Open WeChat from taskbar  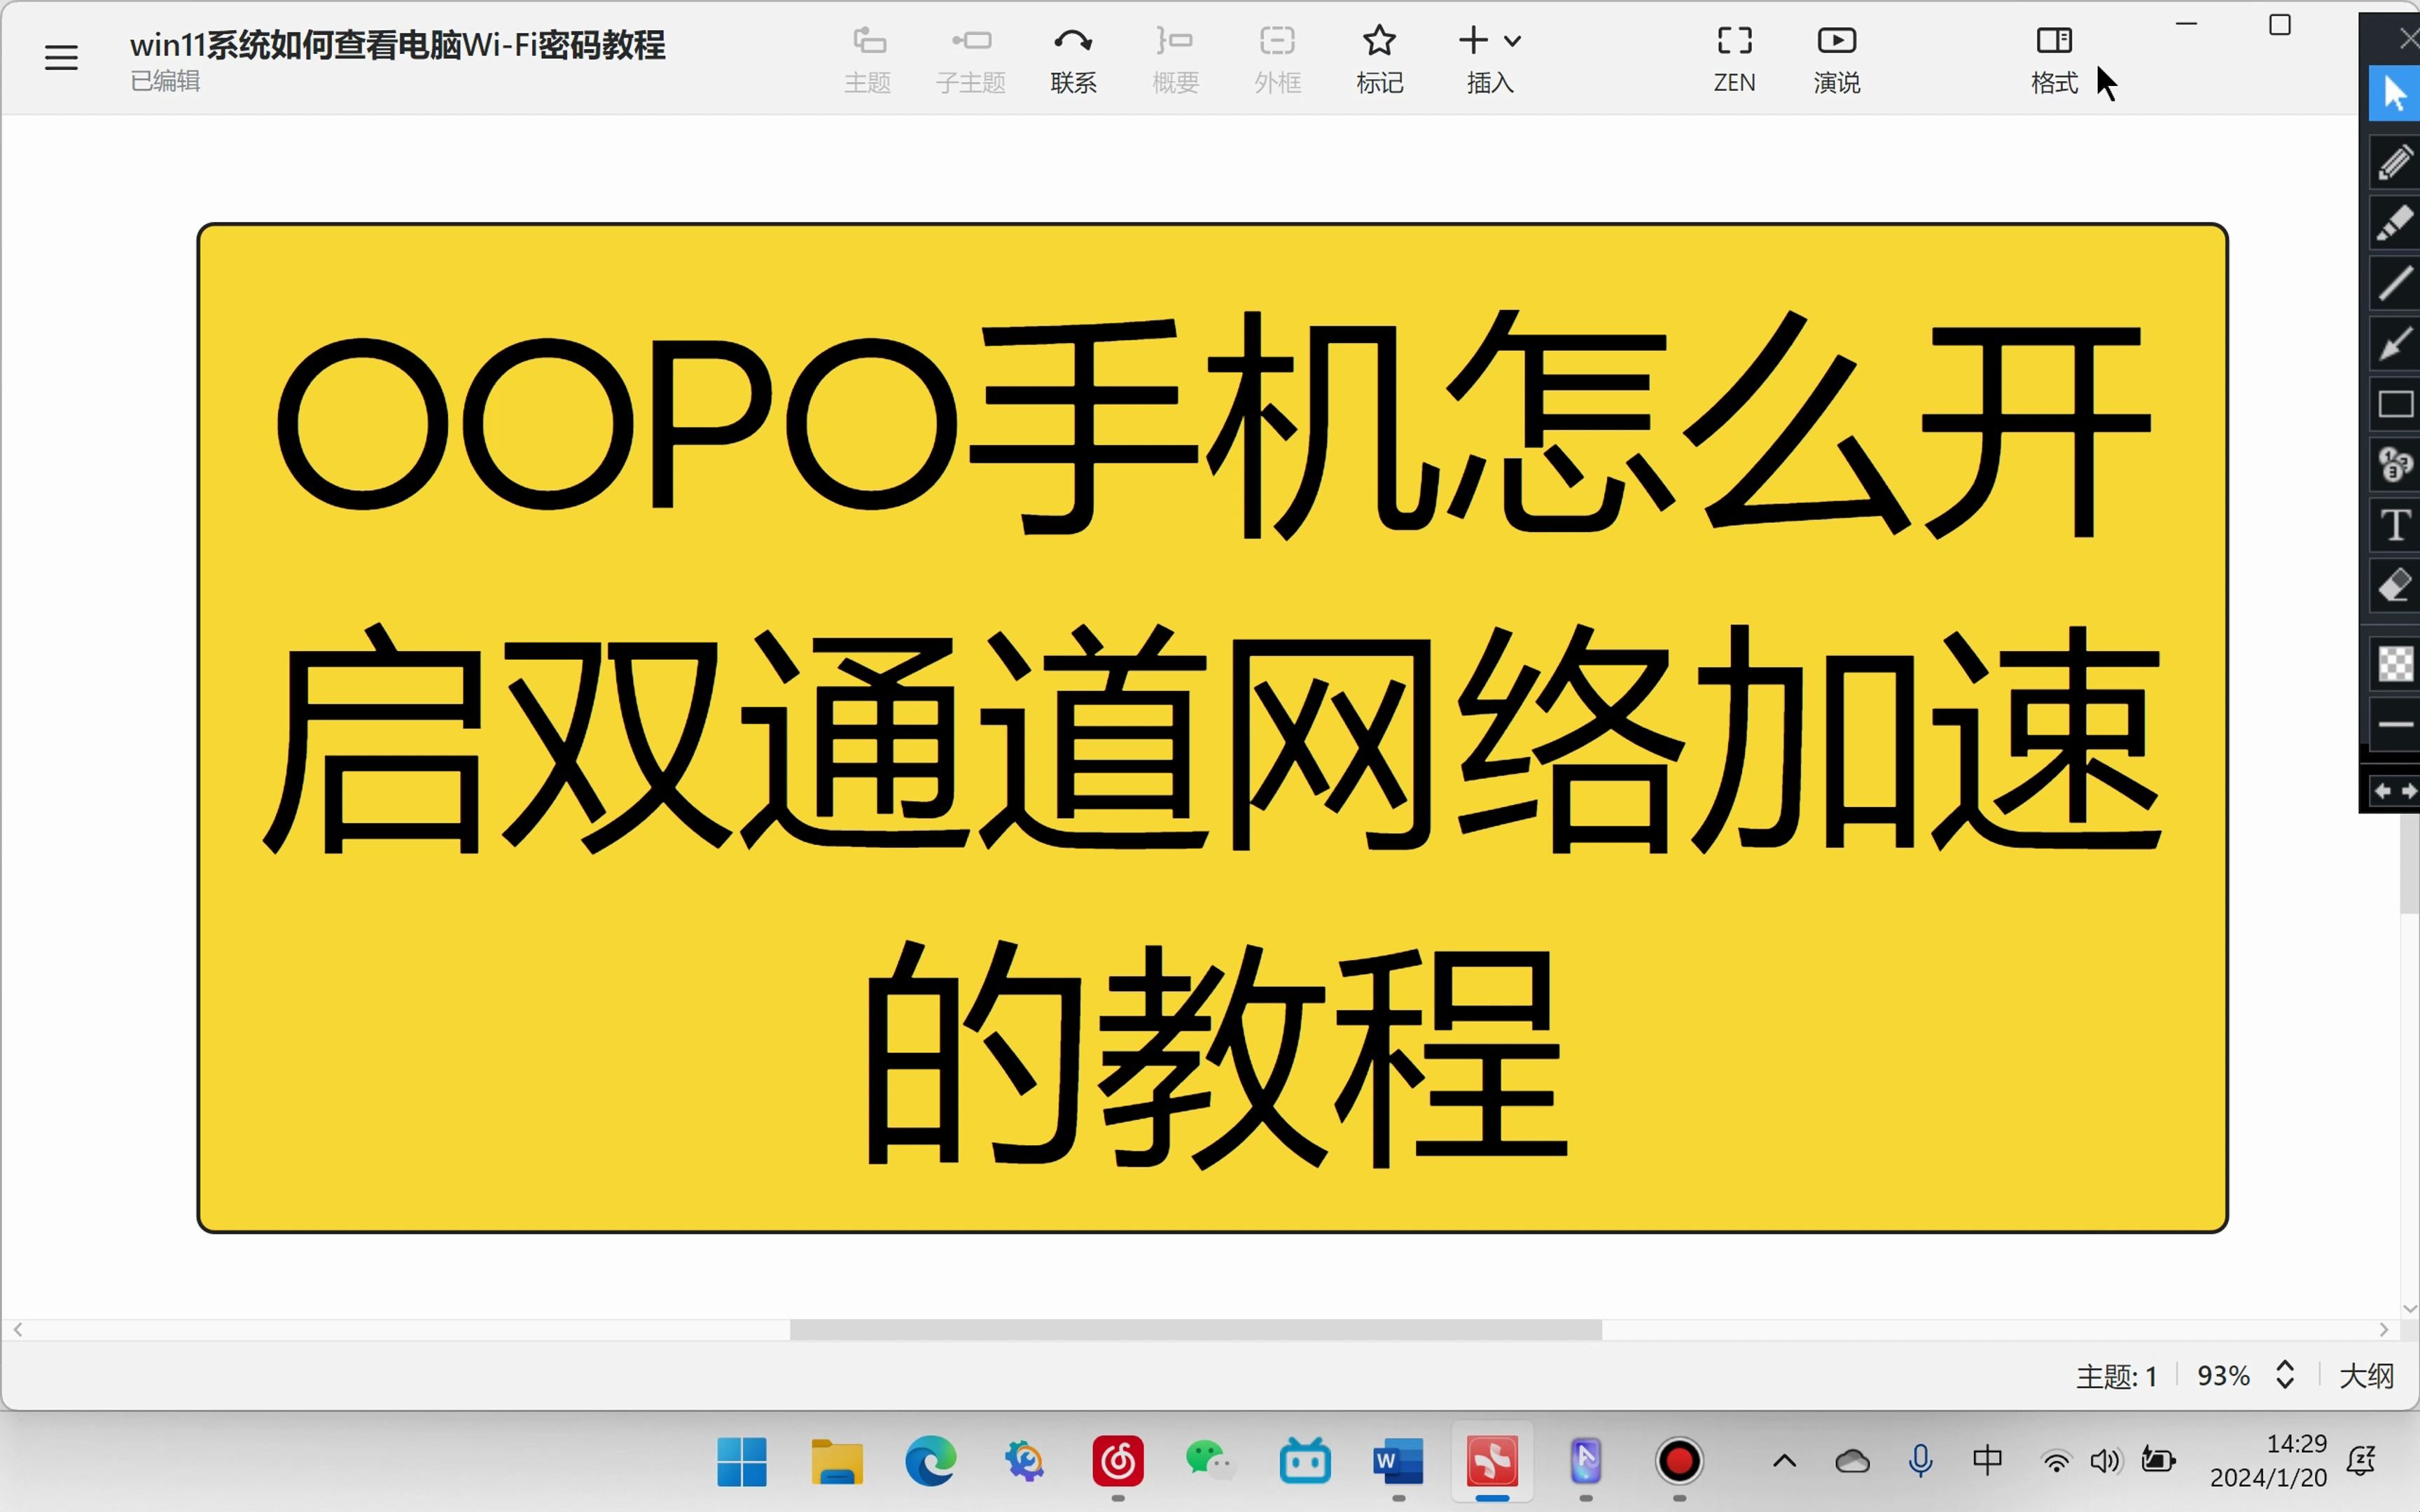click(x=1211, y=1462)
